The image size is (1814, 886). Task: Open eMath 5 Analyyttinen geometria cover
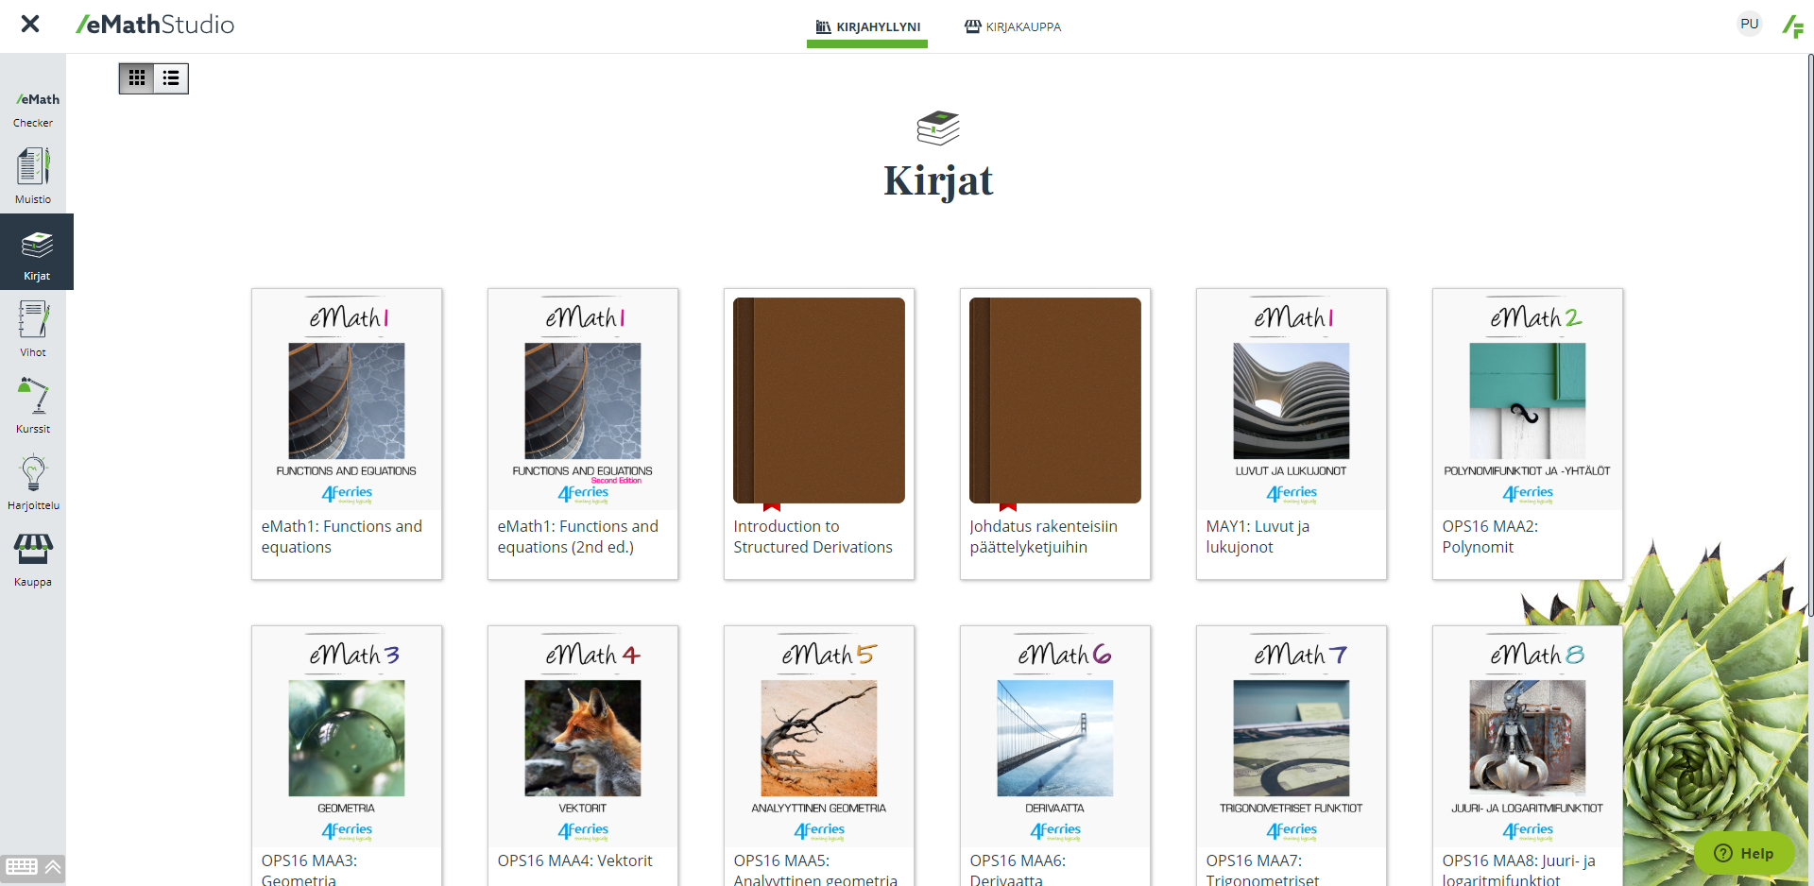coord(819,737)
